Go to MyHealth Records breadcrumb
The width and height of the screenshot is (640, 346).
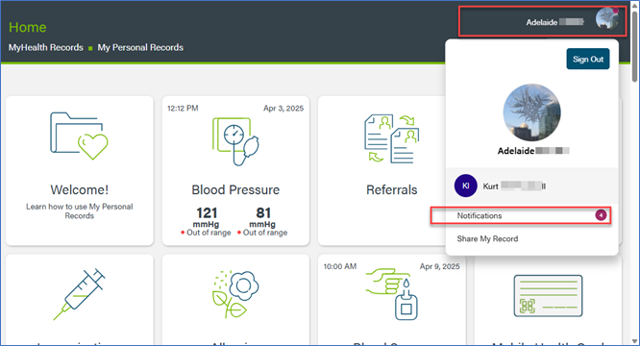46,47
